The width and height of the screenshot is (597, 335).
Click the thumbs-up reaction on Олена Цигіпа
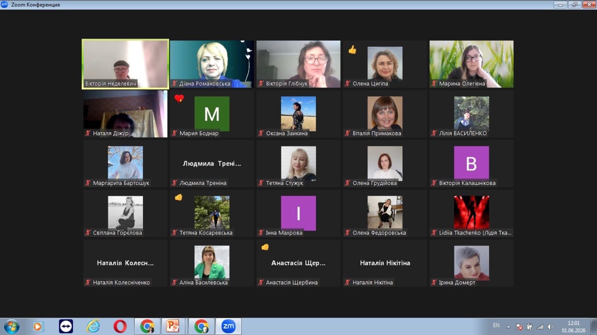point(352,50)
